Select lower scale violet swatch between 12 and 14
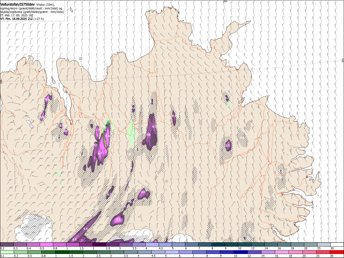Image resolution: width=344 pixels, height=258 pixels. point(255,252)
